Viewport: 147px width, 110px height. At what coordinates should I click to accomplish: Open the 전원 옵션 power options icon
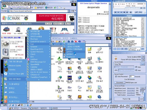point(99,79)
